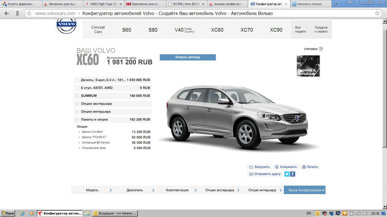Screen dimensions: 387x217
Task: Reload the page with the refresh icon
Action: 29,13
